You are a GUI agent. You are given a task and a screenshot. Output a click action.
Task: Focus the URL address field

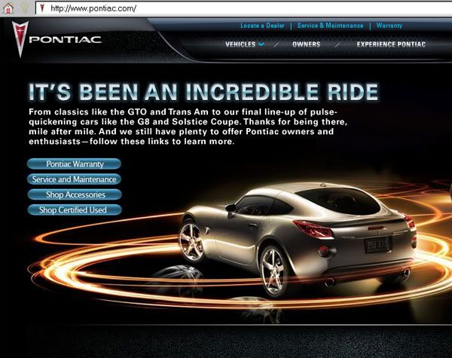click(243, 8)
